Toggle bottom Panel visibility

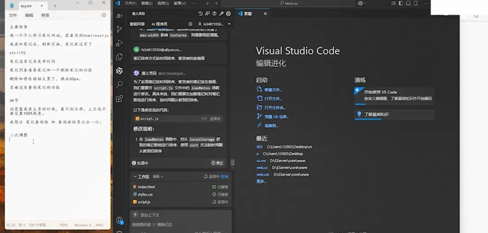tap(408, 4)
